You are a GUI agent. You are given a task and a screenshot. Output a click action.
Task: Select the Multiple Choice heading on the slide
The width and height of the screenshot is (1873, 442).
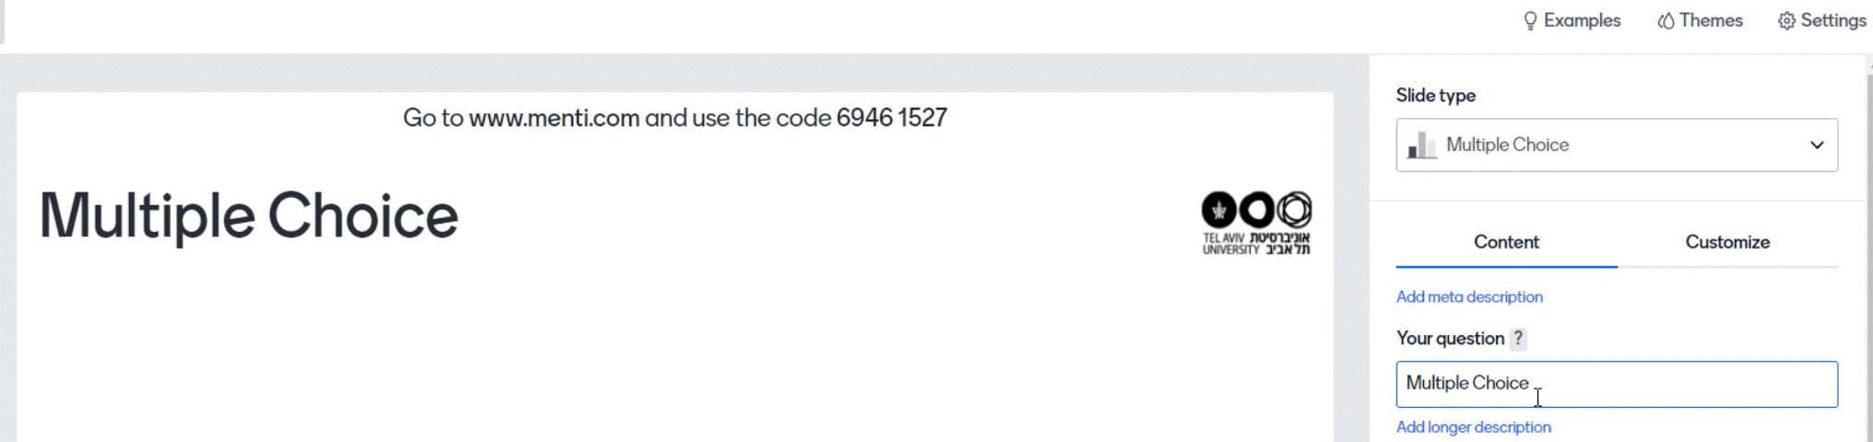pos(249,217)
